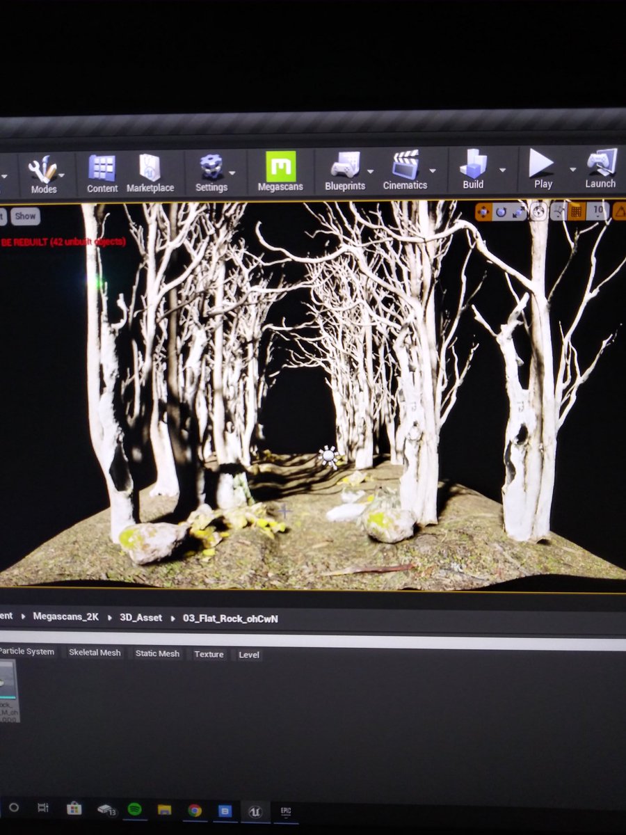626x835 pixels.
Task: Expand the Play options dropdown arrow
Action: 573,169
